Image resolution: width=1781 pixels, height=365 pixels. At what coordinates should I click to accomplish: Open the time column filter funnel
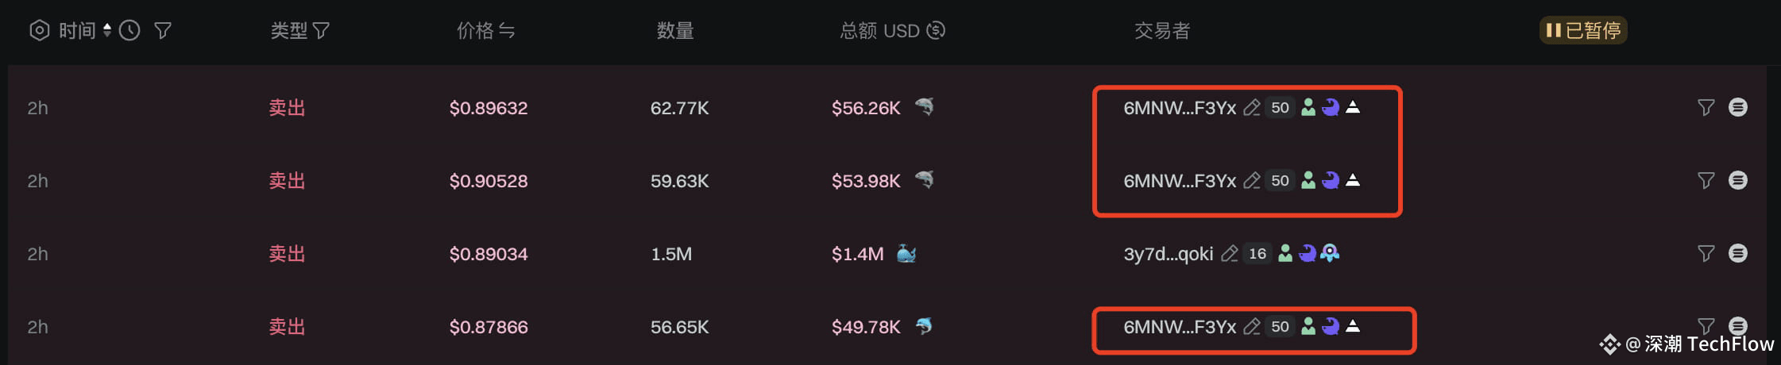[x=163, y=31]
